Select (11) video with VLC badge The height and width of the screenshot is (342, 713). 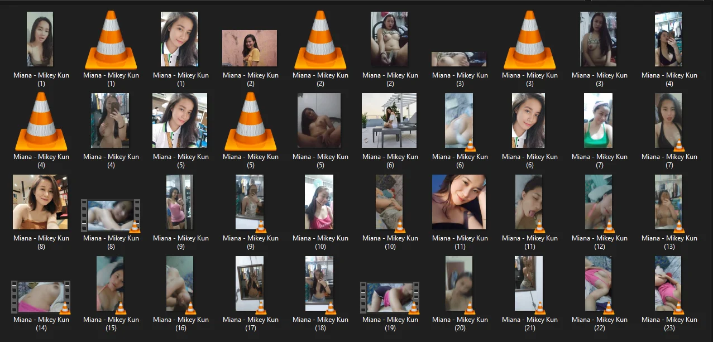[x=530, y=203]
